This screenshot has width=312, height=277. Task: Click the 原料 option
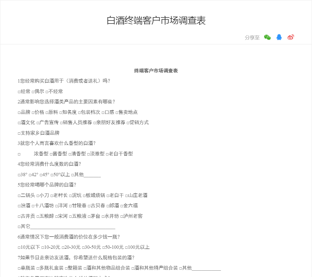(52, 112)
